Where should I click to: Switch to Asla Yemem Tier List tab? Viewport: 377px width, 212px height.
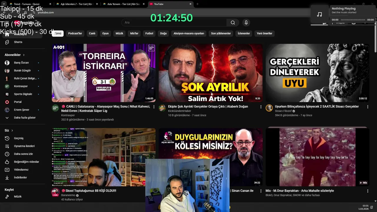[123, 4]
